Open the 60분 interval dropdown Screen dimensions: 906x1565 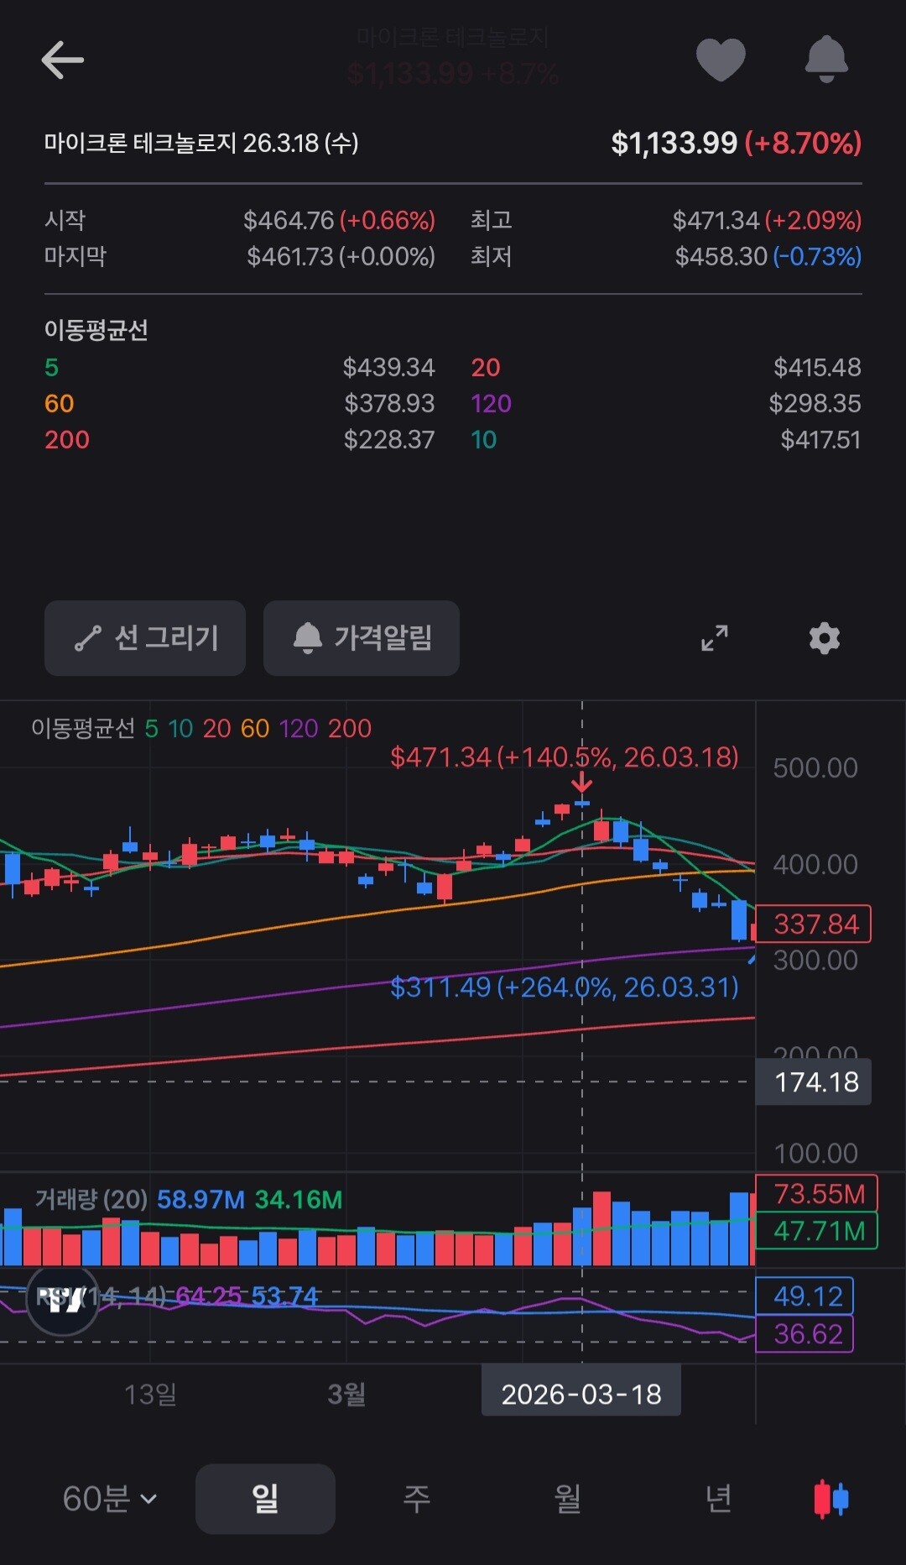point(110,1499)
